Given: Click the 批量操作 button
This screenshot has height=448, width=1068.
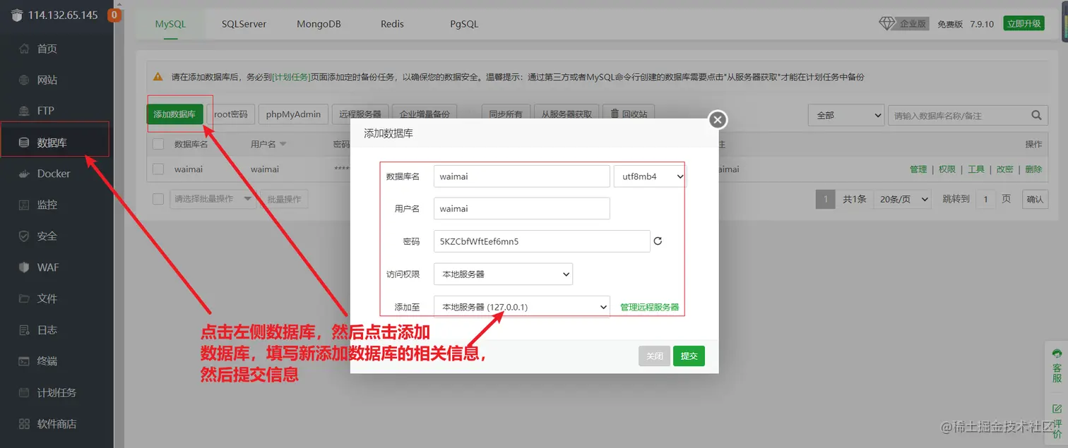Looking at the screenshot, I should (284, 199).
